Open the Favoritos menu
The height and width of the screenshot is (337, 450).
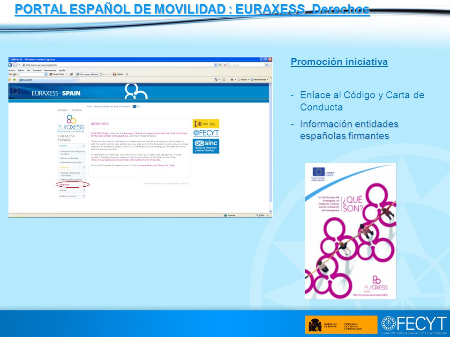coord(37,70)
